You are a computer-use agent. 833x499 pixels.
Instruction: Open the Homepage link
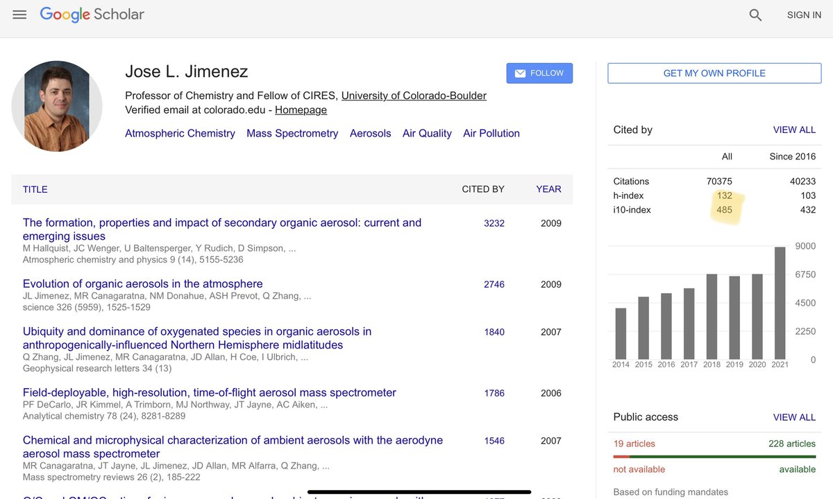coord(301,110)
